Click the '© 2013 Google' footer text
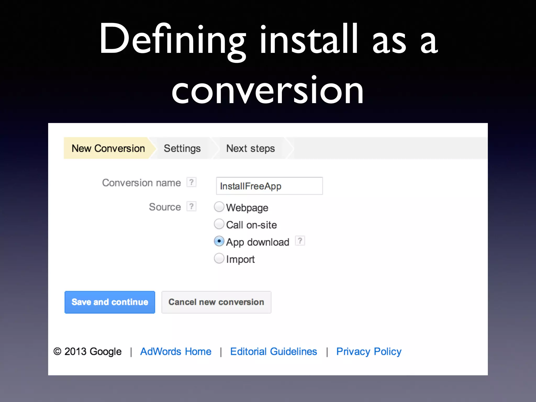 87,351
